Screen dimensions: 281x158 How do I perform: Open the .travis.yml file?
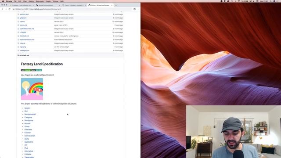(x=23, y=25)
